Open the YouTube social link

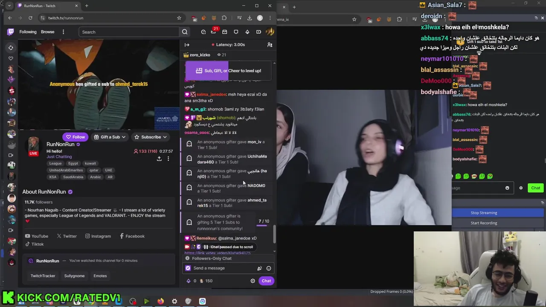[x=36, y=236]
